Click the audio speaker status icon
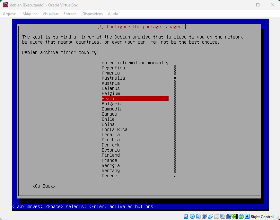280x220 pixels. point(198,216)
